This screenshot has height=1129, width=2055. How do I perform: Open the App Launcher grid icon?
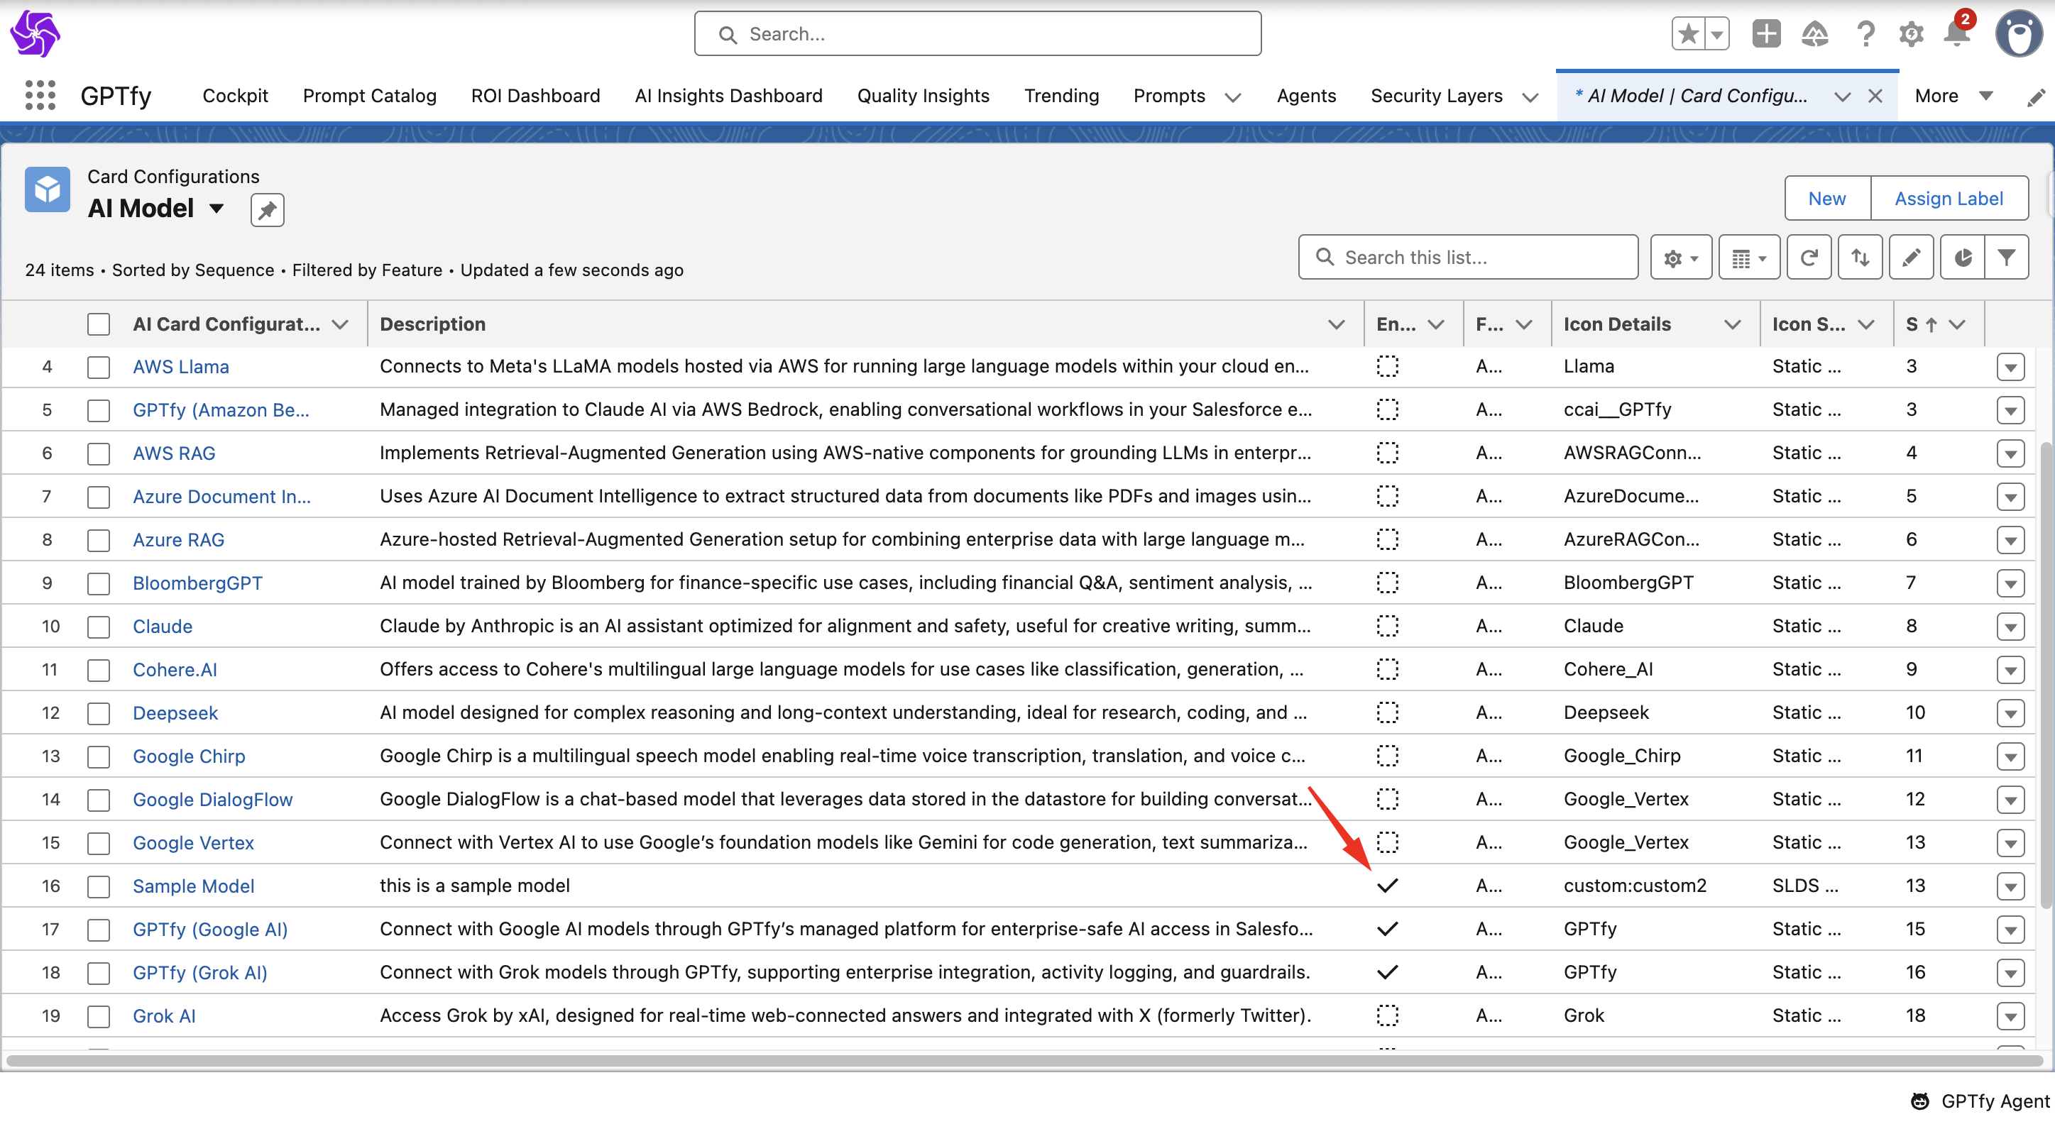[x=40, y=96]
